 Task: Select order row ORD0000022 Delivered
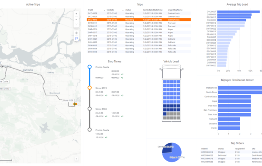[x=231, y=156]
